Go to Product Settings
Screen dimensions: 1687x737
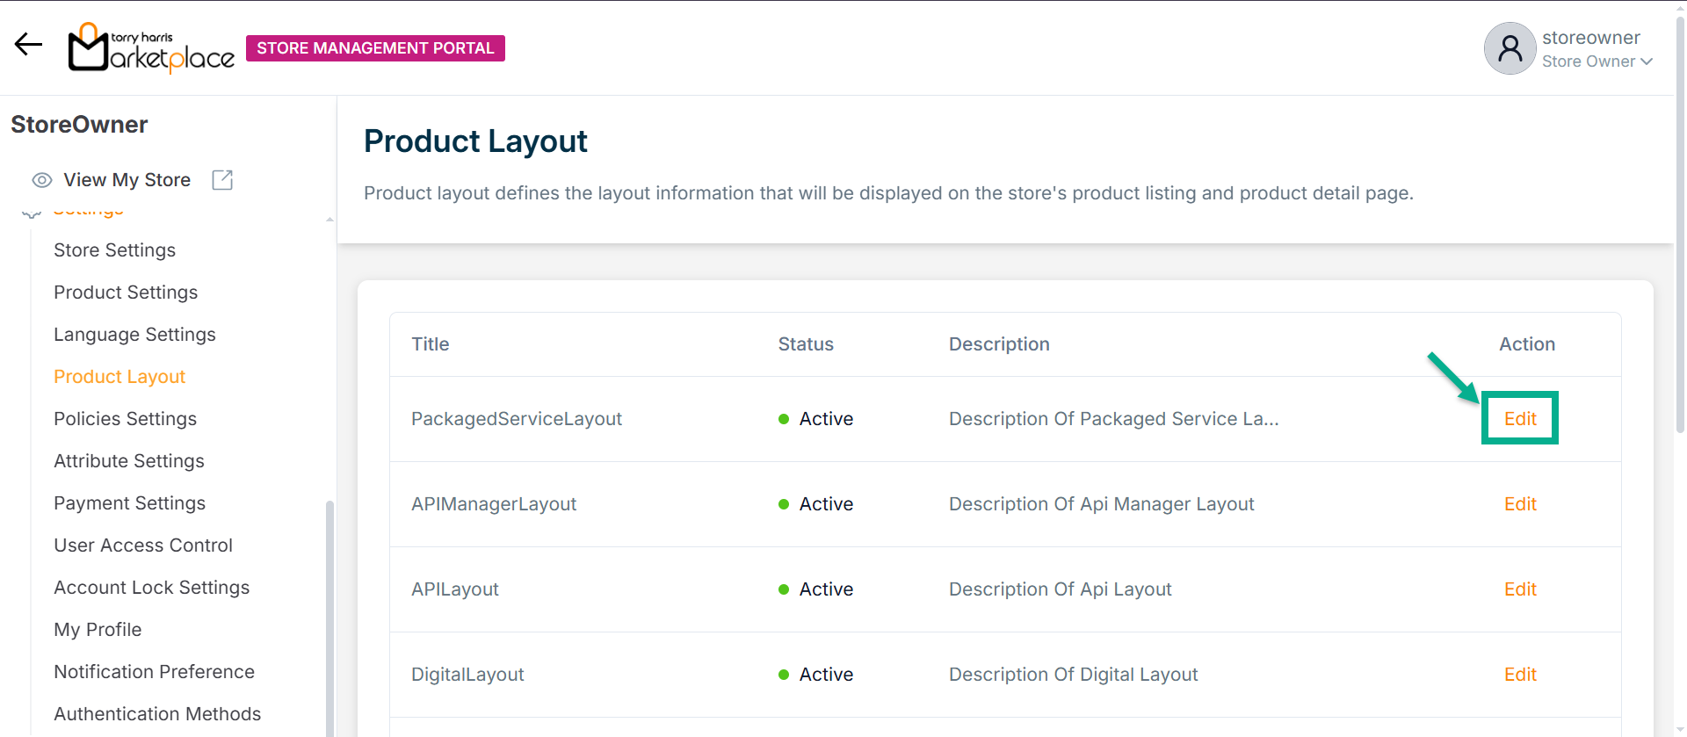(x=126, y=293)
